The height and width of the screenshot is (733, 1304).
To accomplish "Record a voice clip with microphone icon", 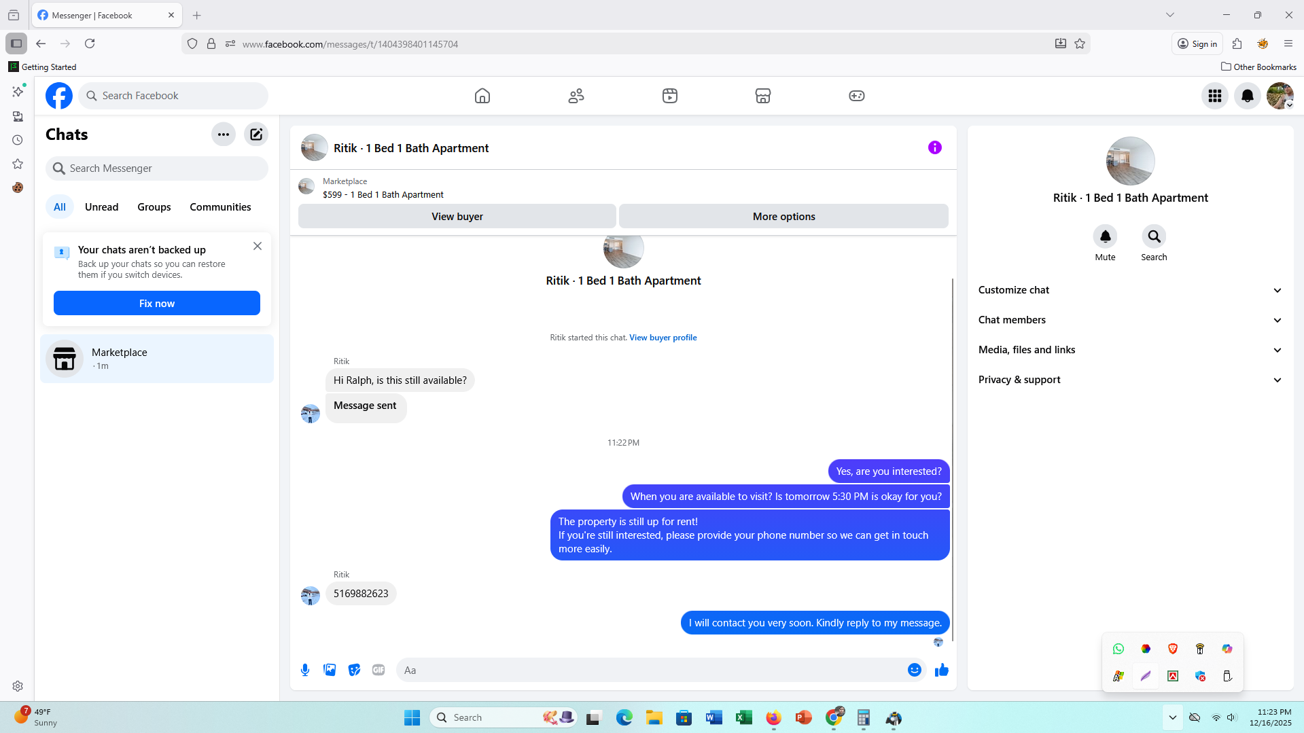I will [x=305, y=671].
